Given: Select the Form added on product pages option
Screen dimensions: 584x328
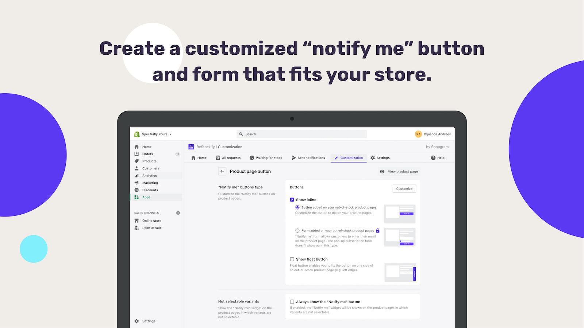Looking at the screenshot, I should tap(297, 231).
